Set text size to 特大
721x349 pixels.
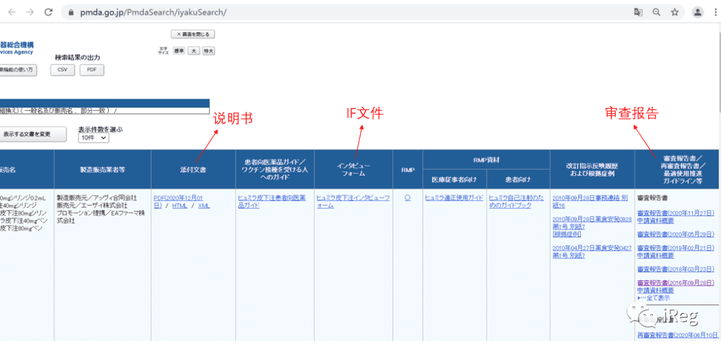click(208, 51)
